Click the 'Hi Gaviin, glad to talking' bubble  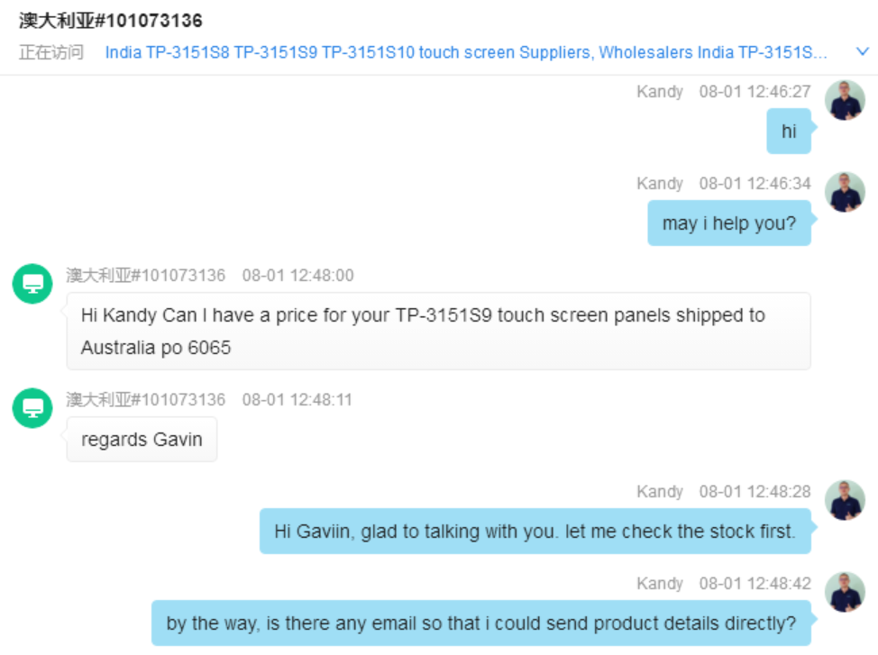(x=535, y=532)
